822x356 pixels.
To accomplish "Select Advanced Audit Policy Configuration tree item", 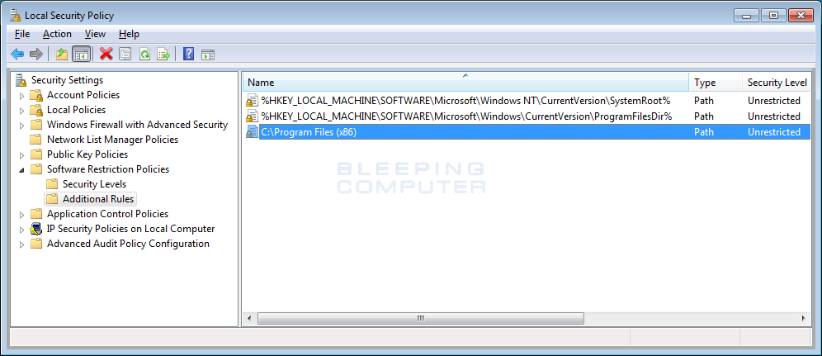I will click(128, 244).
